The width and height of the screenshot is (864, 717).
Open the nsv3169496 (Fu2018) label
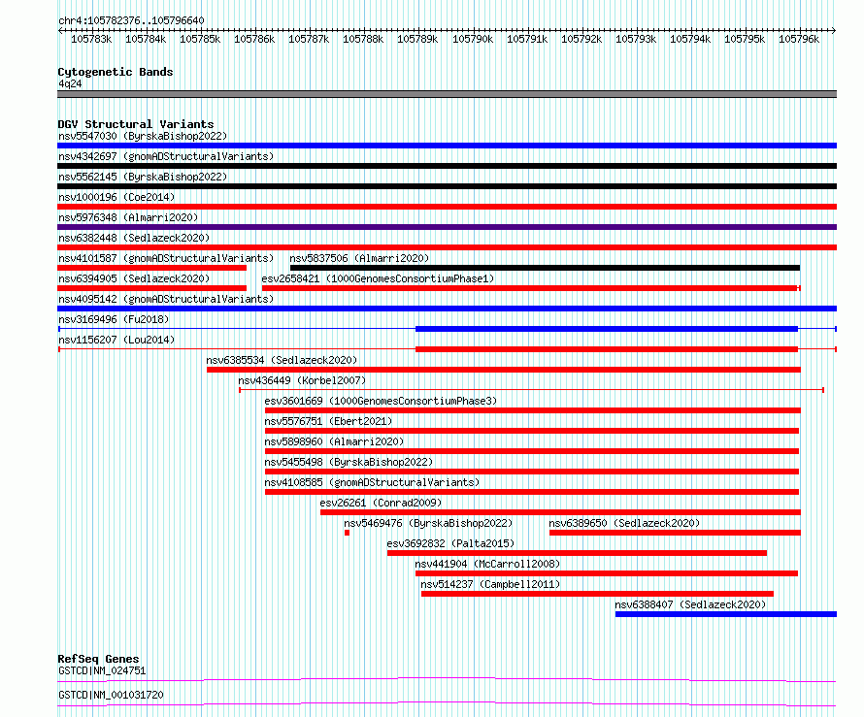(114, 319)
